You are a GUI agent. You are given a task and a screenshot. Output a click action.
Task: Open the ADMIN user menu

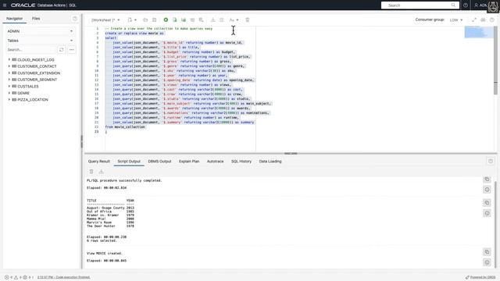[x=480, y=5]
